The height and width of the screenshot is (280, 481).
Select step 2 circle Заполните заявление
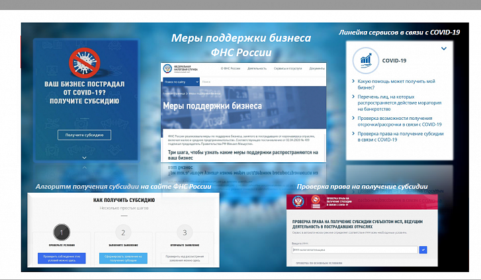[x=123, y=232]
